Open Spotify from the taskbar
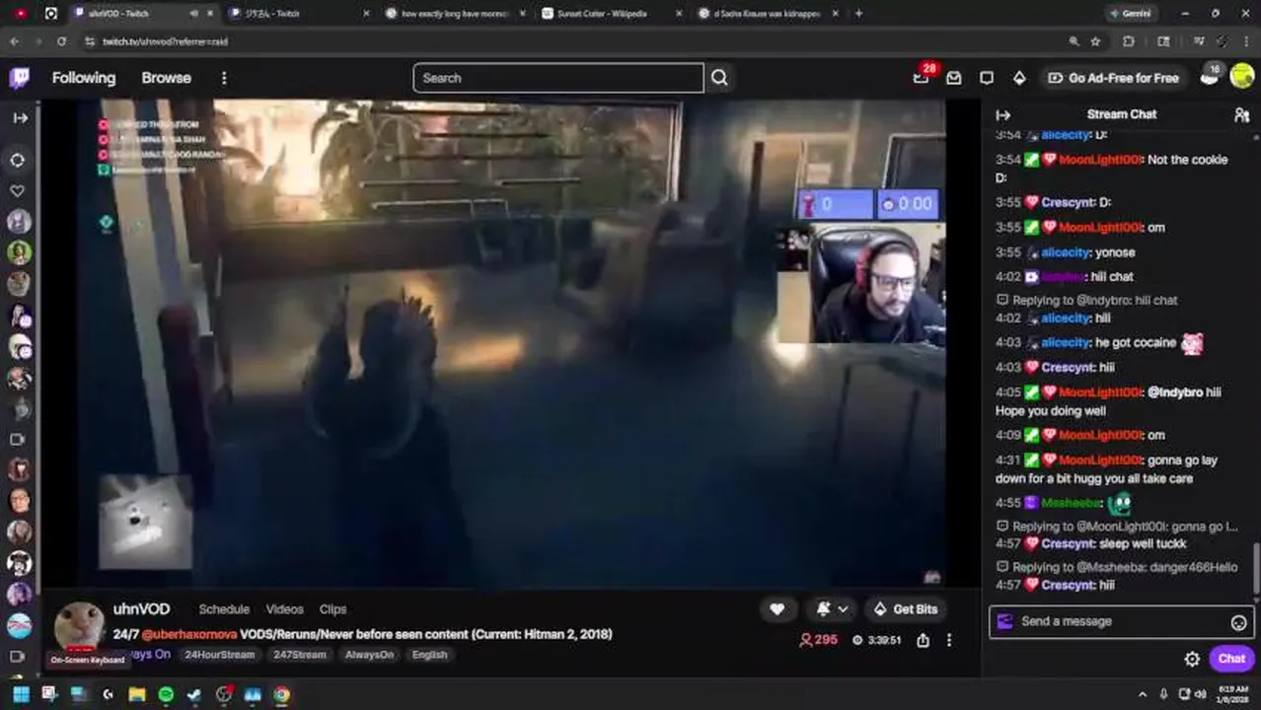Viewport: 1261px width, 710px height. [166, 694]
